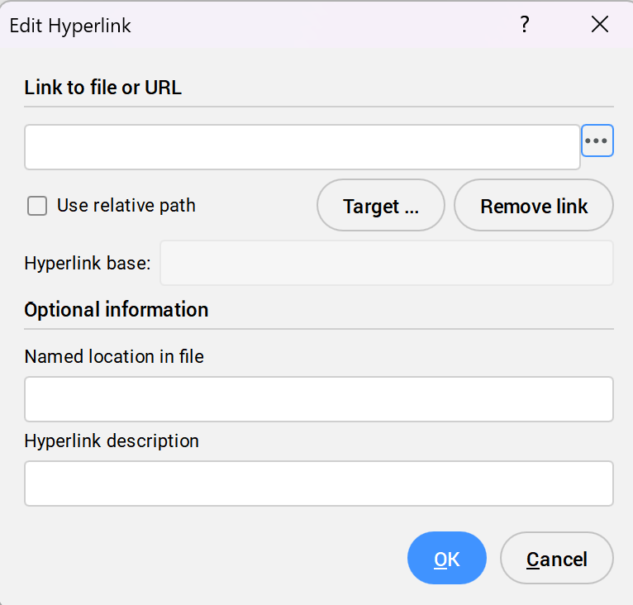The width and height of the screenshot is (633, 605).
Task: Click the 'Hyperlink description' label
Action: (112, 441)
